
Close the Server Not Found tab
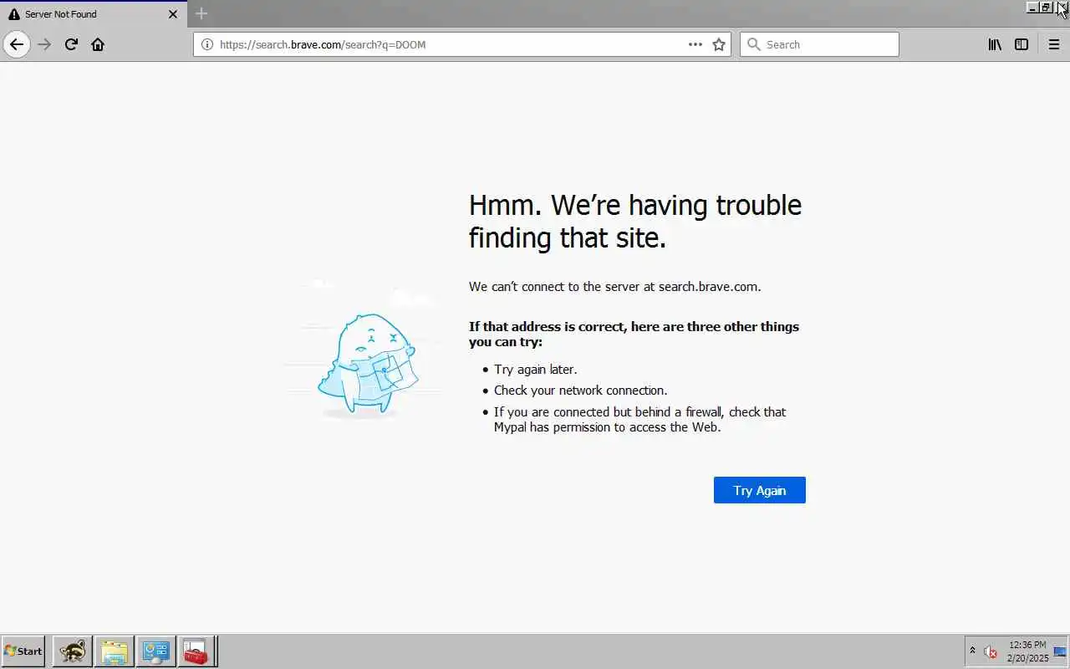tap(173, 14)
